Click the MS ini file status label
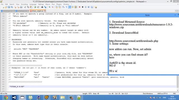 point(4,94)
